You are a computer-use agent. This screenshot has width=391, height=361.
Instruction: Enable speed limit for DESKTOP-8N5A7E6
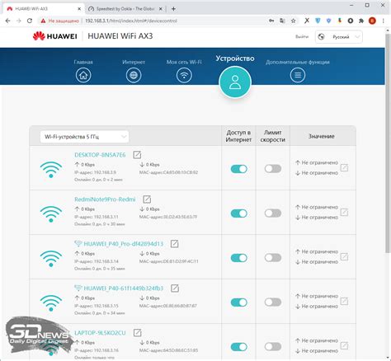[273, 169]
